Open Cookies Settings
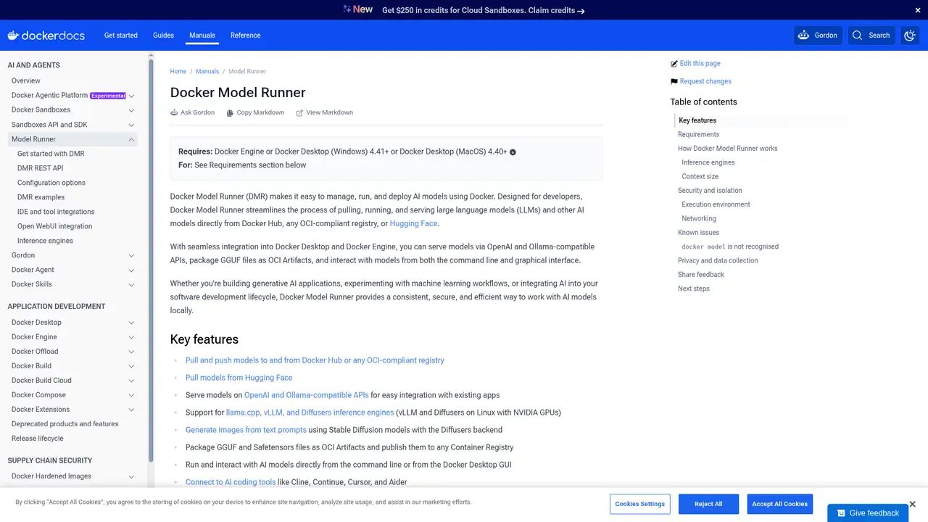928x522 pixels. point(640,504)
